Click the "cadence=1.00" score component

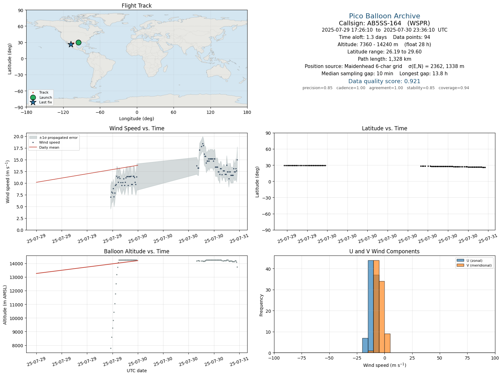(351, 88)
